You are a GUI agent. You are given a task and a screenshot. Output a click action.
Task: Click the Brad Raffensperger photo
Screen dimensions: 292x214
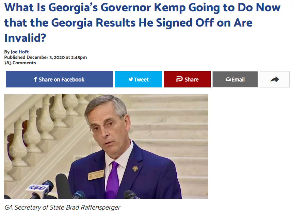(106, 146)
